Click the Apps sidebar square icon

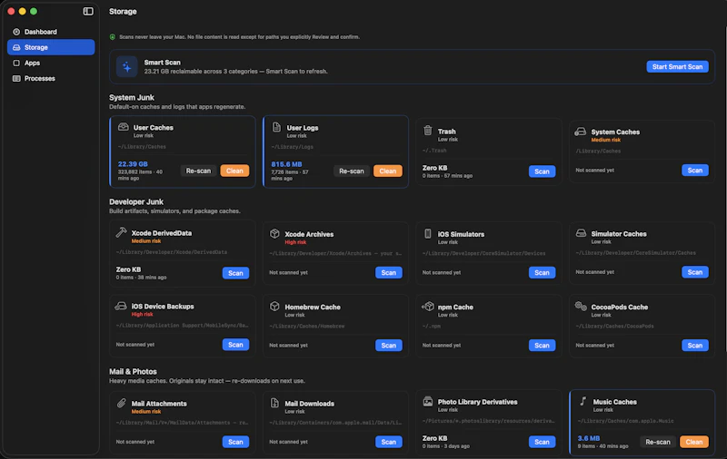[x=16, y=63]
